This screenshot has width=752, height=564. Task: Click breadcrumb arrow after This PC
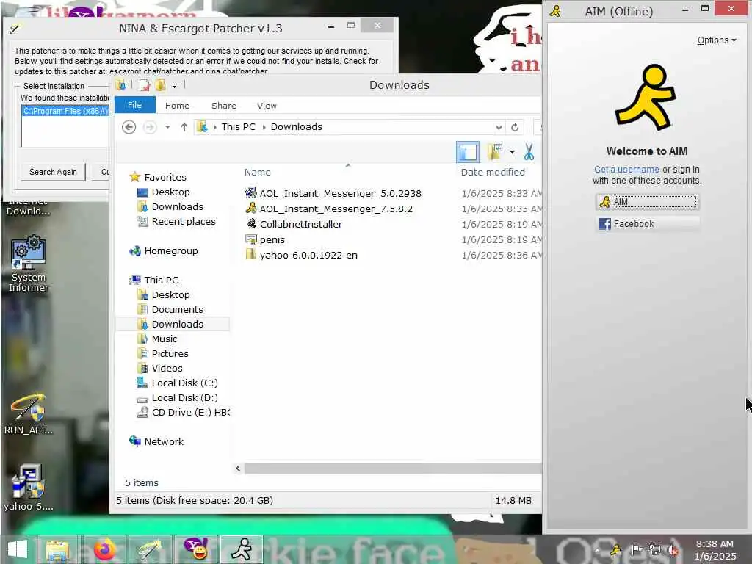(x=264, y=127)
